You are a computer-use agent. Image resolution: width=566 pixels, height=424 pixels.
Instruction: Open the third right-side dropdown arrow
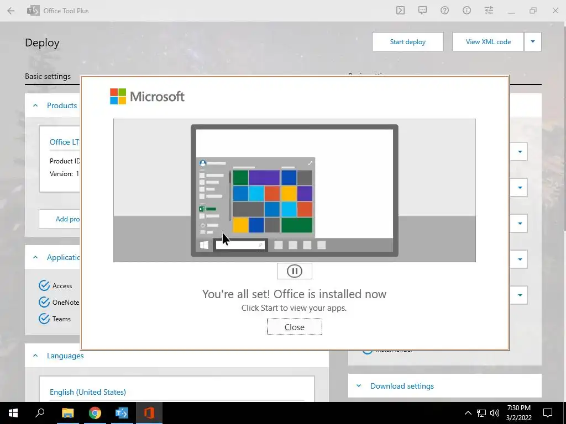[520, 223]
